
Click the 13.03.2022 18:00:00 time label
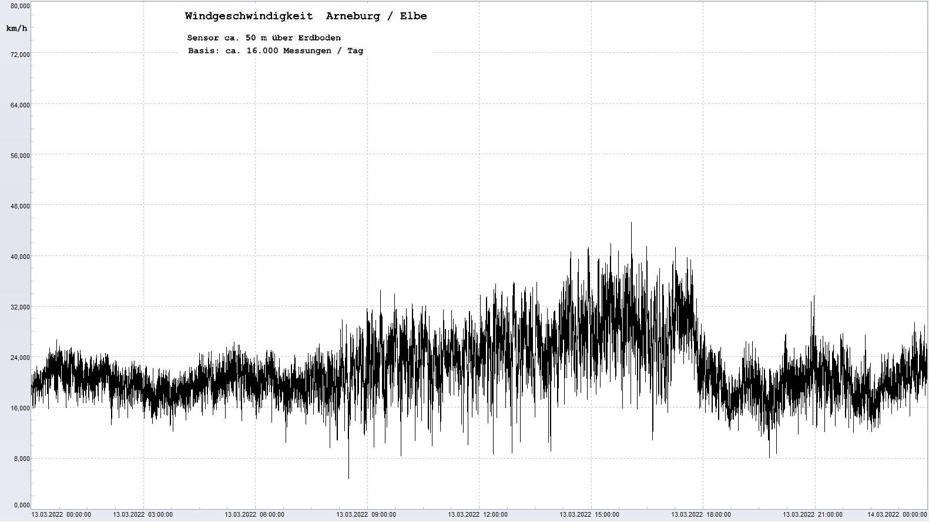(x=701, y=515)
